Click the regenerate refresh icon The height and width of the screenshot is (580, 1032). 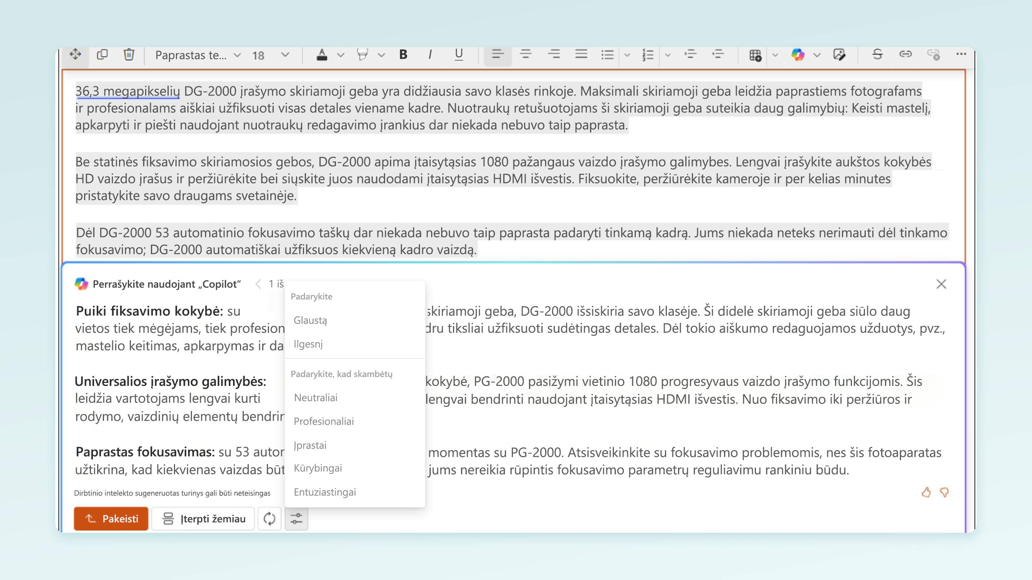coord(270,519)
